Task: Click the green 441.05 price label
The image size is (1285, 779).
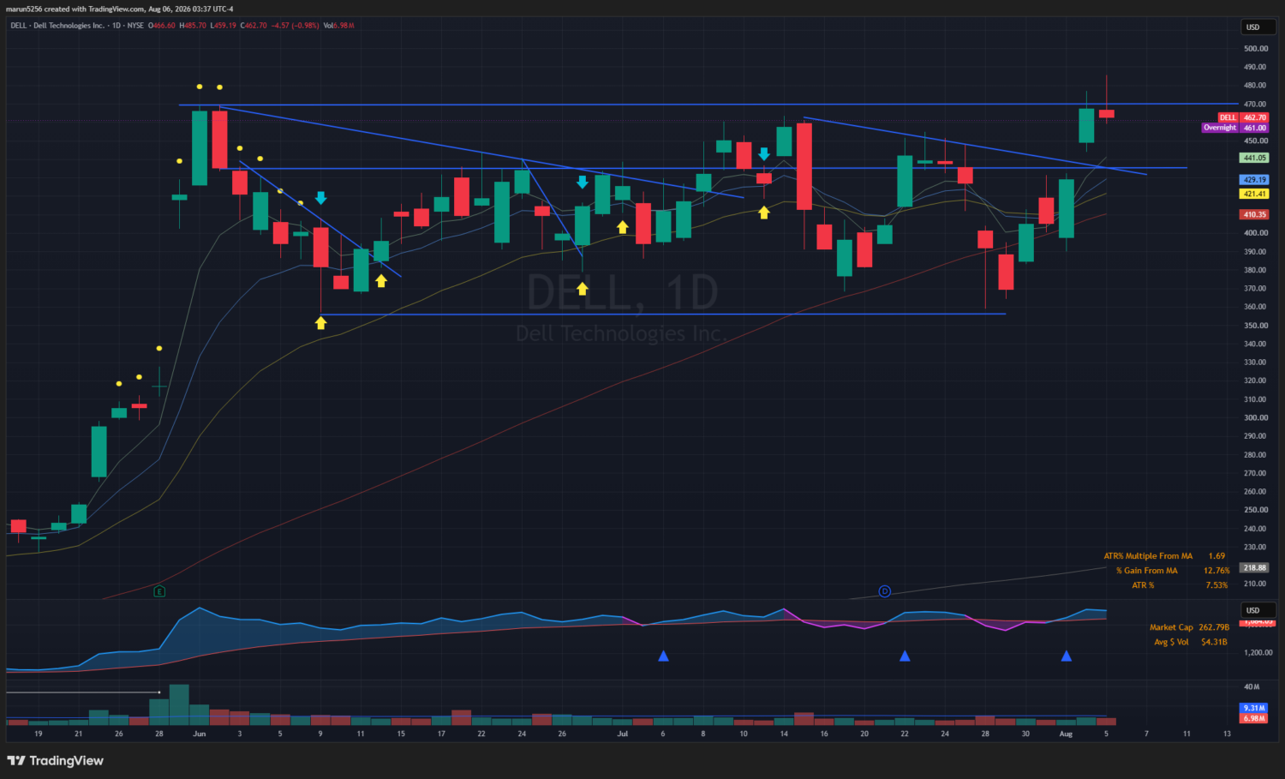Action: click(1255, 158)
